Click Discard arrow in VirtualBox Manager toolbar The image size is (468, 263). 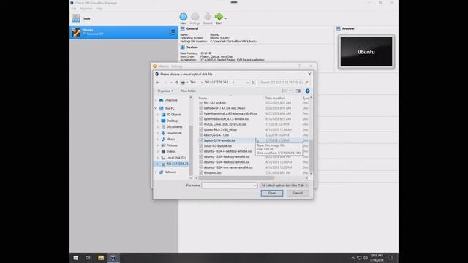[208, 18]
